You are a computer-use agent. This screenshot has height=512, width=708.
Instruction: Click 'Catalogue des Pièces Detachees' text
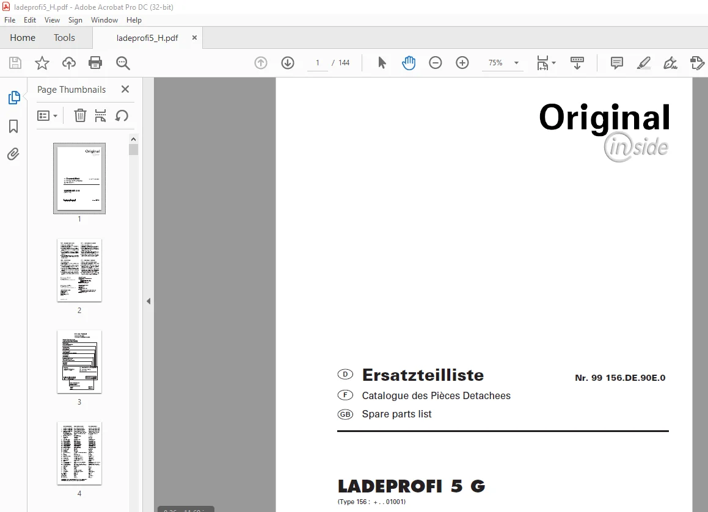pyautogui.click(x=436, y=395)
